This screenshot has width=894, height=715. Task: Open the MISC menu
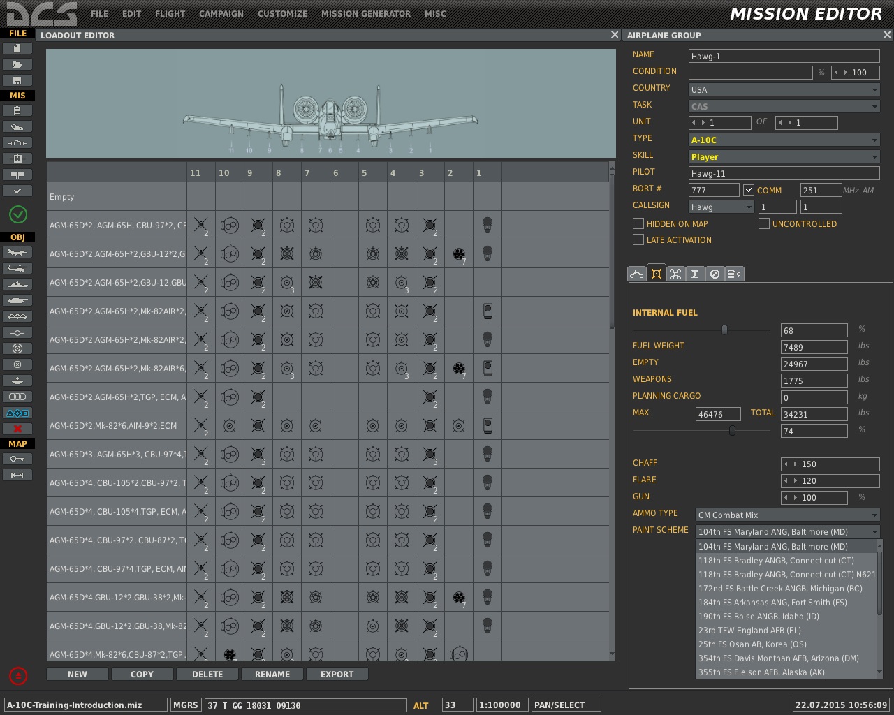[435, 14]
